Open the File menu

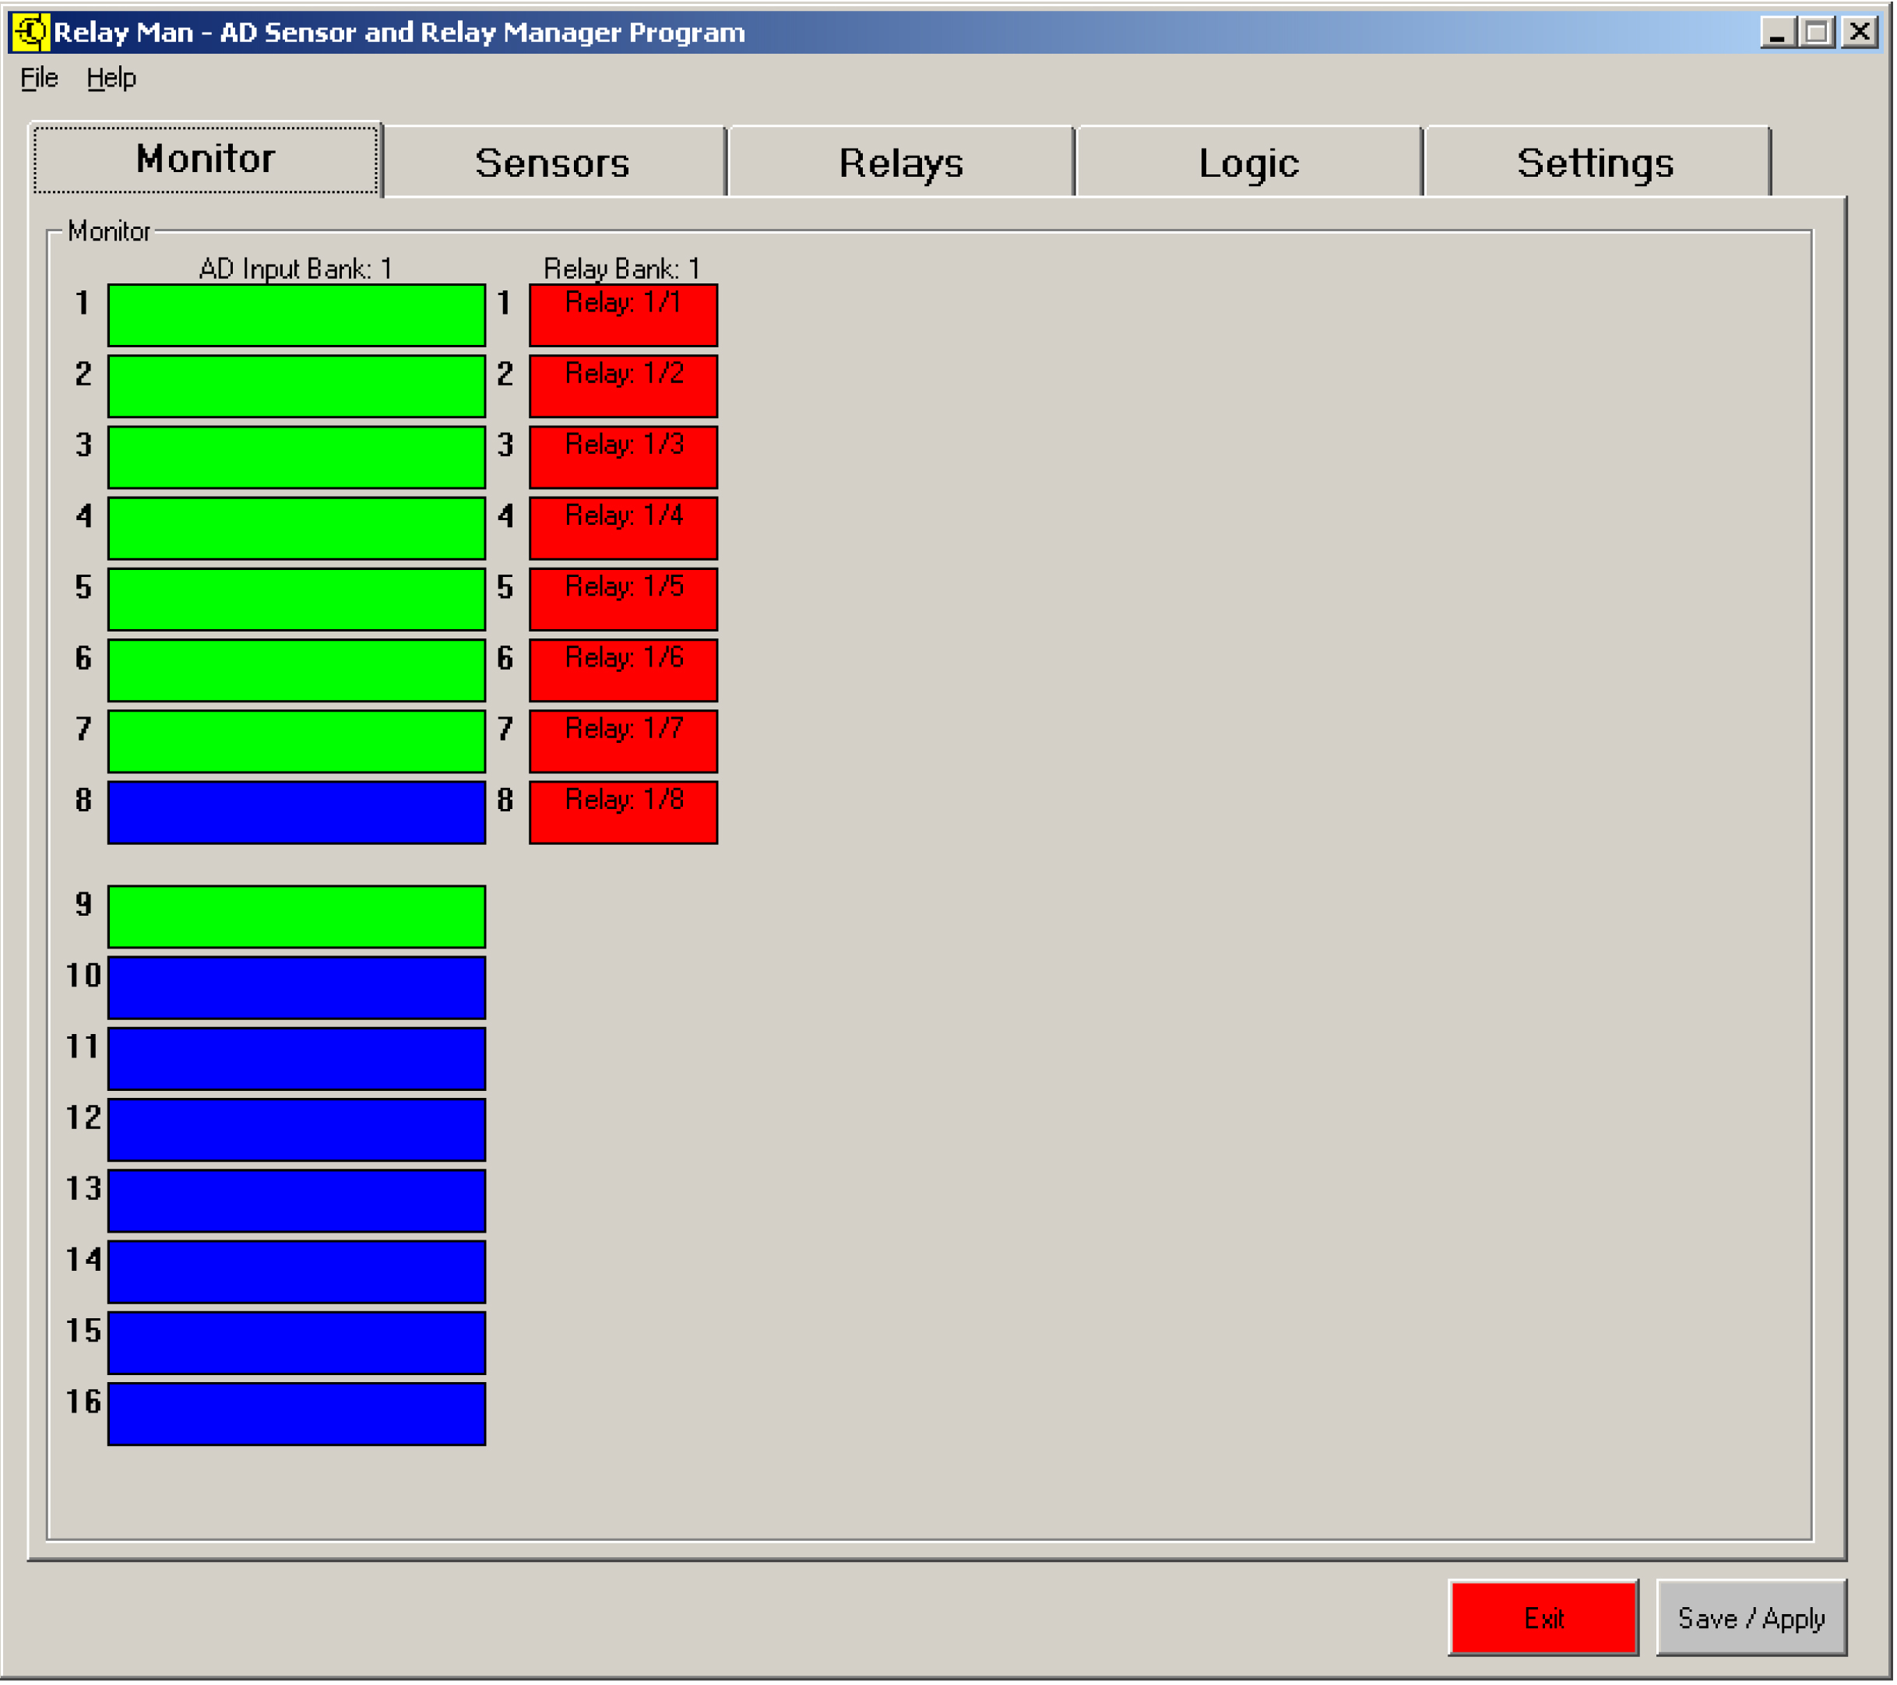click(39, 78)
